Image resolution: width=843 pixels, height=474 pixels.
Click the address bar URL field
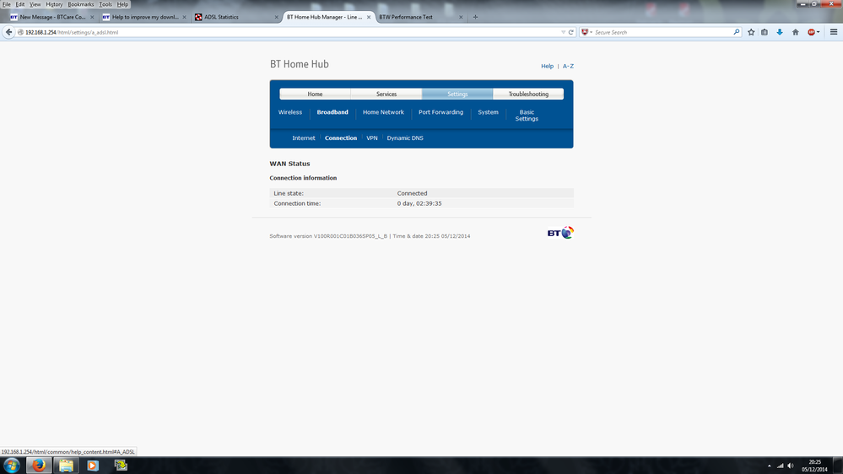coord(290,32)
